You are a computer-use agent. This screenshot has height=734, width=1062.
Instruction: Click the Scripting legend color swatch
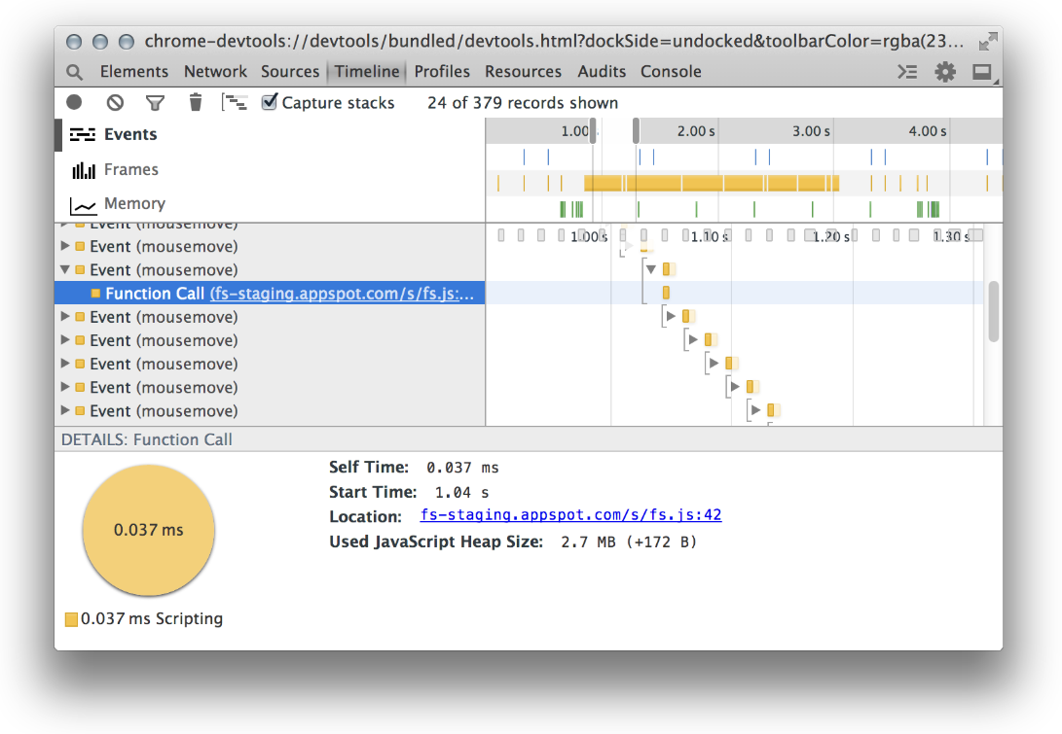71,619
